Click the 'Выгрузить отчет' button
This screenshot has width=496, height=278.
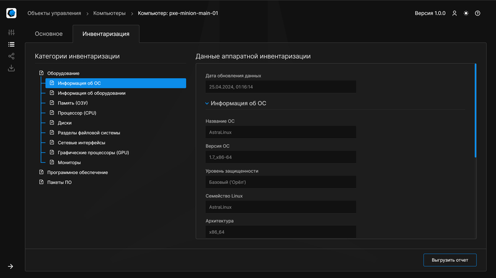pos(449,259)
